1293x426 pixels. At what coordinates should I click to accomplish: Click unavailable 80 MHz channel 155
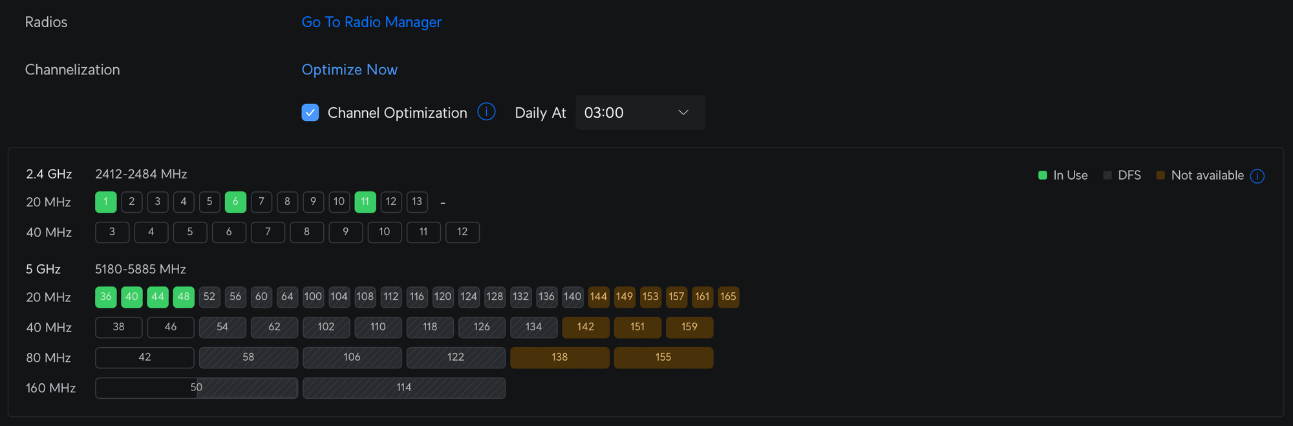click(663, 357)
